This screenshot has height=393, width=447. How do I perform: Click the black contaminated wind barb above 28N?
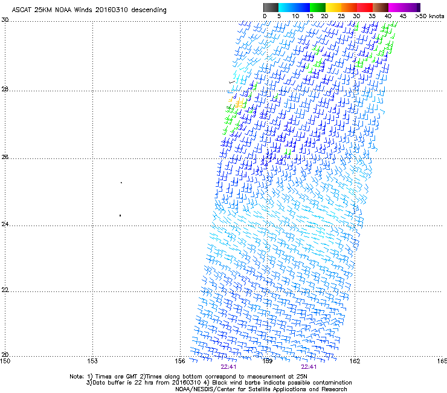[x=232, y=82]
